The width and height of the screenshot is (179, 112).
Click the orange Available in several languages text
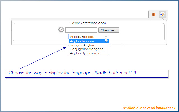click(149, 108)
